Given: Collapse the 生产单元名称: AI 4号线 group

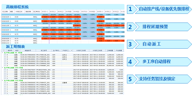Looking at the screenshot, I should pyautogui.click(x=3, y=53).
